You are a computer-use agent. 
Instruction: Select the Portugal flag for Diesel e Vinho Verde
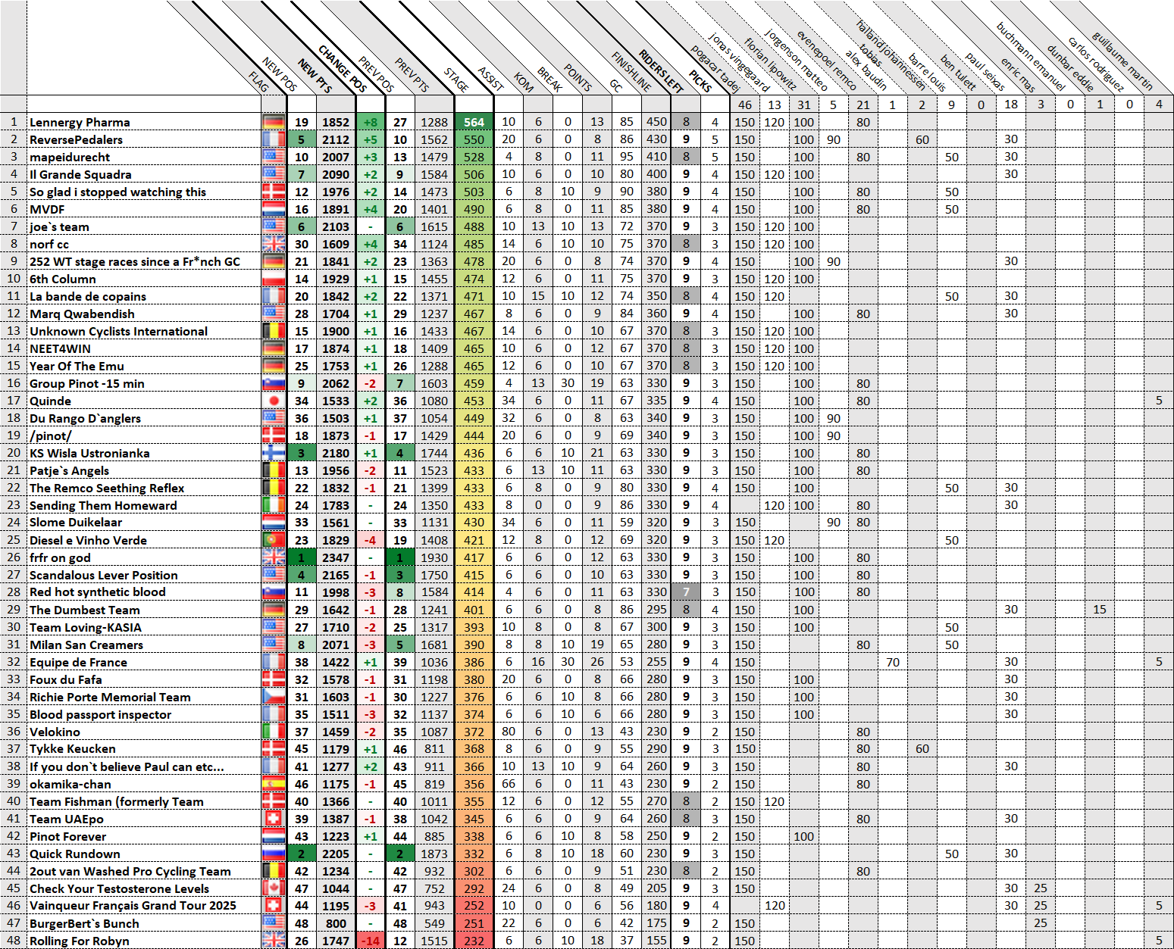[x=274, y=540]
